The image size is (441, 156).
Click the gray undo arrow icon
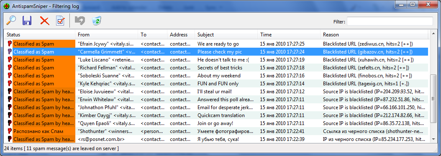[x=79, y=20]
